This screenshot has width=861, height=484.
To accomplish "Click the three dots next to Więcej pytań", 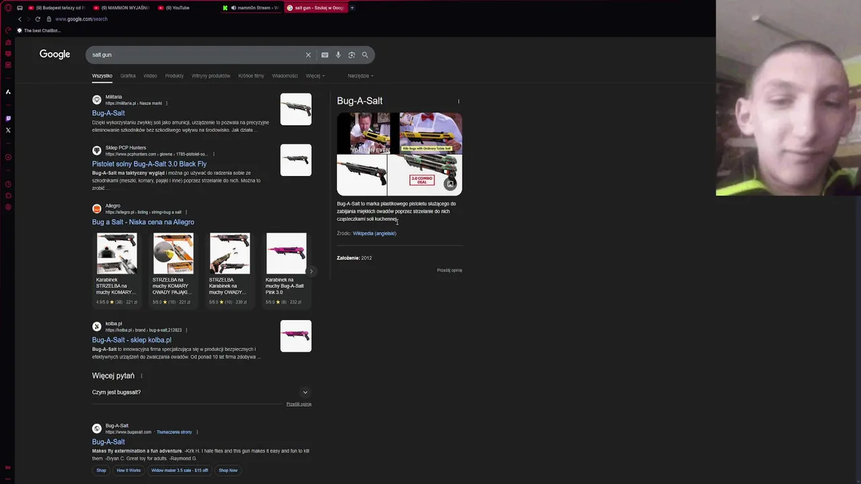I will point(141,376).
